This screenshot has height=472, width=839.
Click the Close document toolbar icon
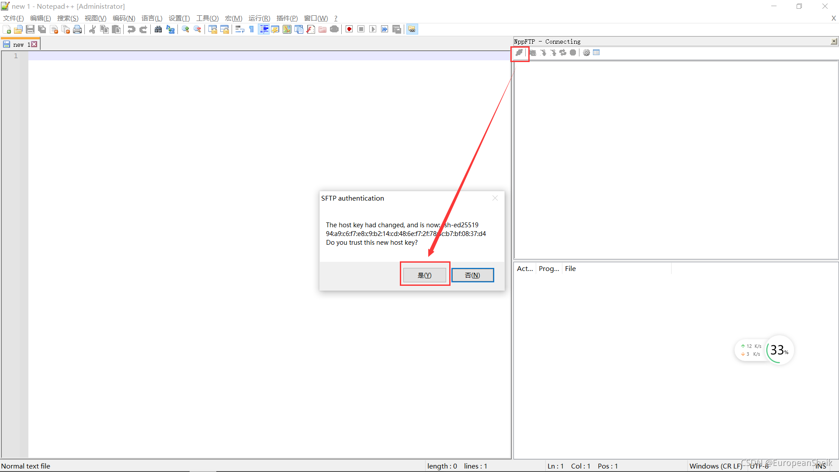pyautogui.click(x=54, y=29)
